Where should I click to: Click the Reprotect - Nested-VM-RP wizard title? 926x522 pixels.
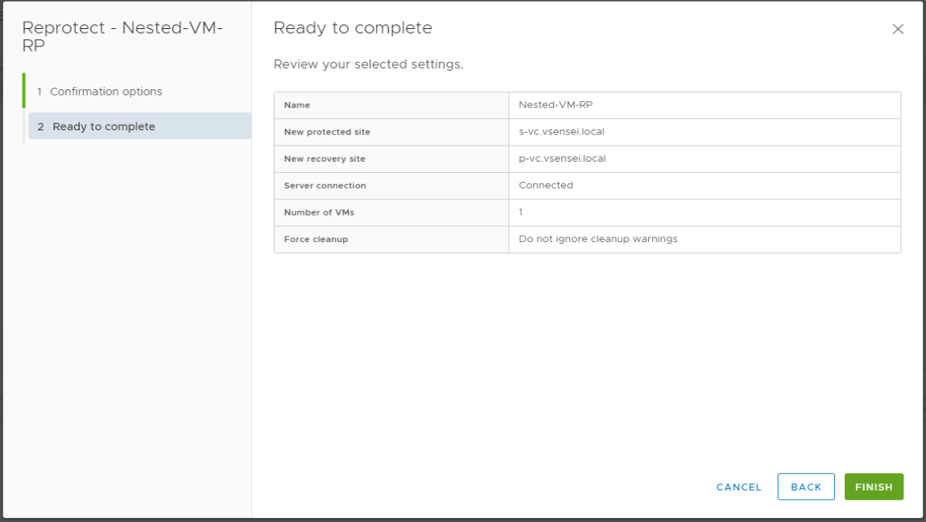[x=122, y=36]
